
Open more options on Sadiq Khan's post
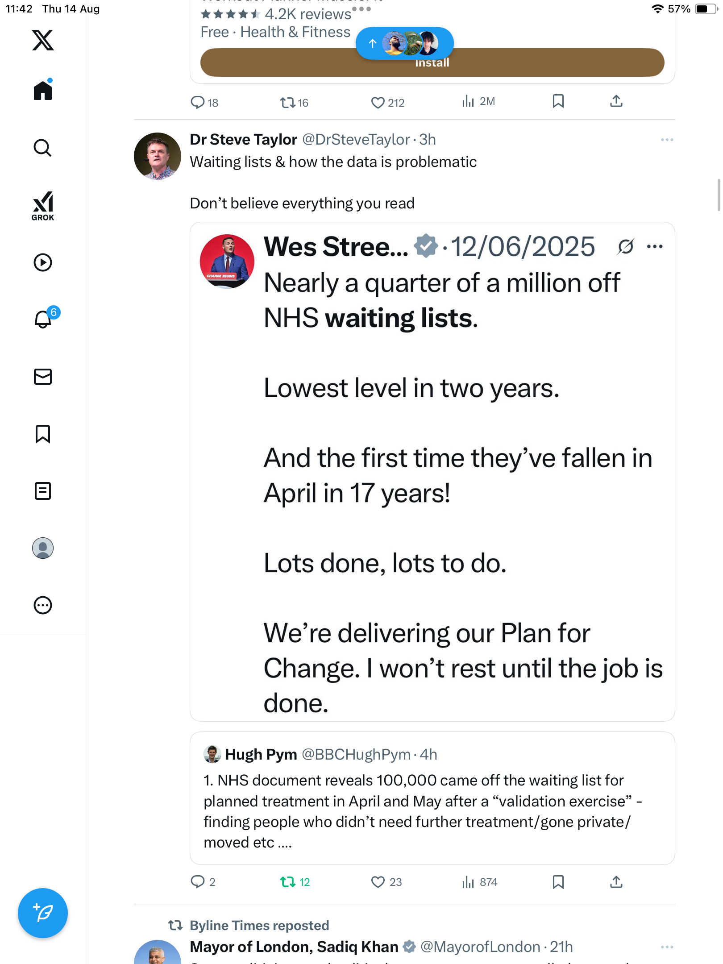tap(667, 947)
